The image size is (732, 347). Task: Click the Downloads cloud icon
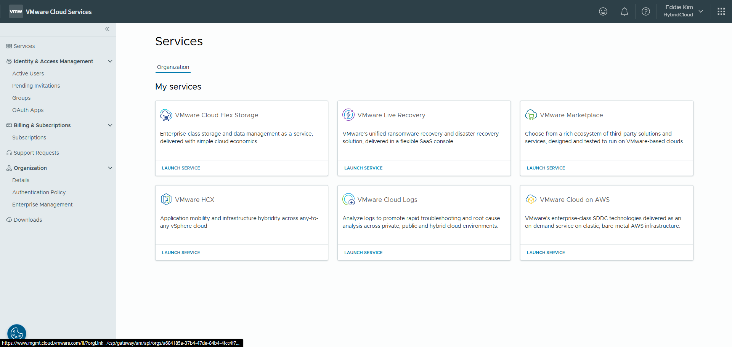pyautogui.click(x=9, y=220)
